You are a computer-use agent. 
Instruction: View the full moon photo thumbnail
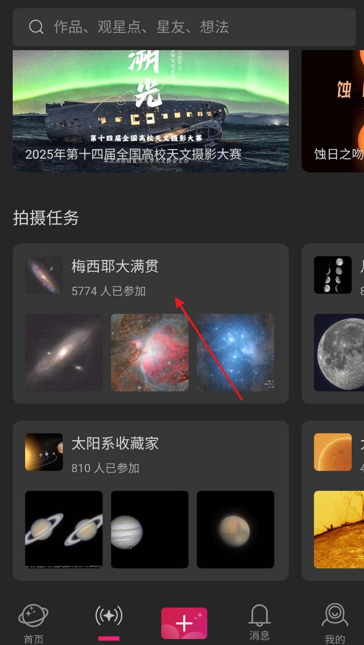[339, 353]
